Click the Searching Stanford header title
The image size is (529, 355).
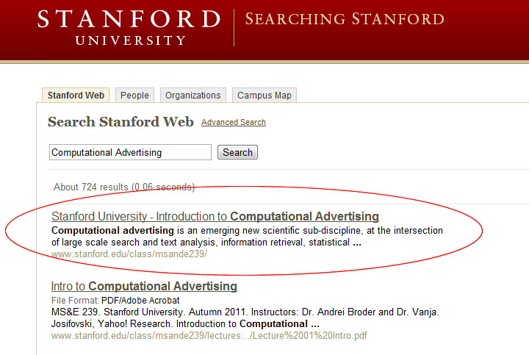[344, 19]
